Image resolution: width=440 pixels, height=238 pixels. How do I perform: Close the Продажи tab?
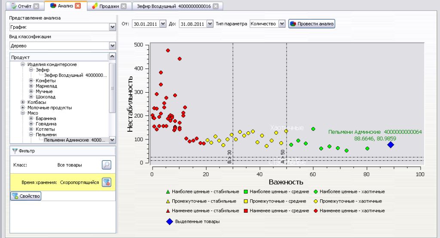124,6
